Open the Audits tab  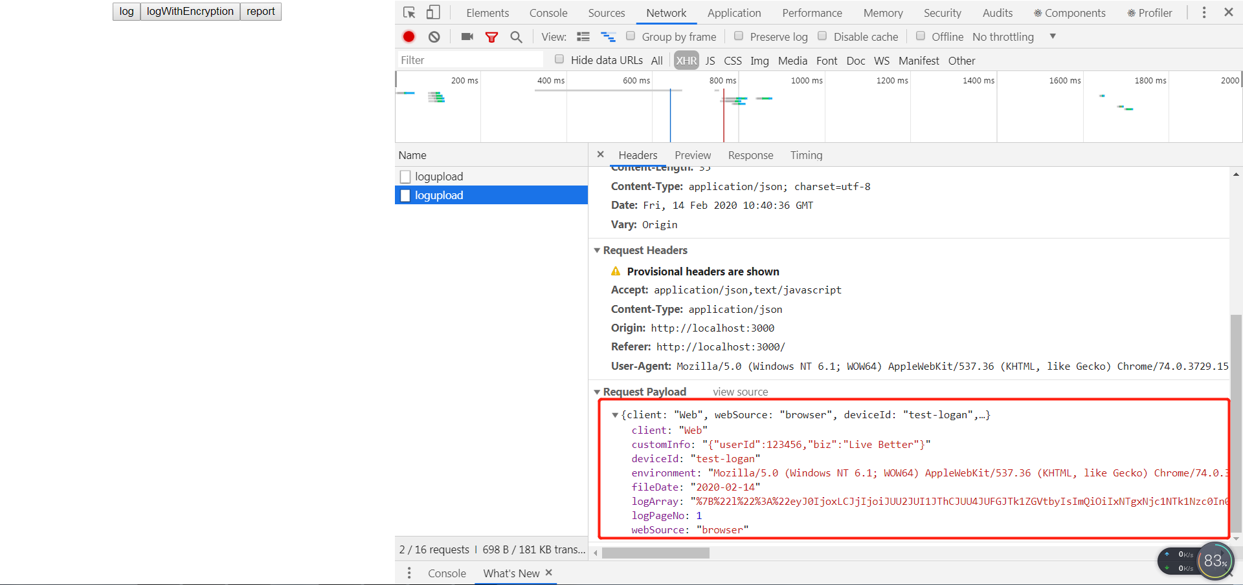(998, 13)
